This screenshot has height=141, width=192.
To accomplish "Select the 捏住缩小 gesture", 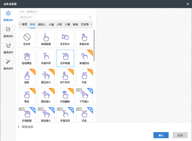I will (x=46, y=97).
